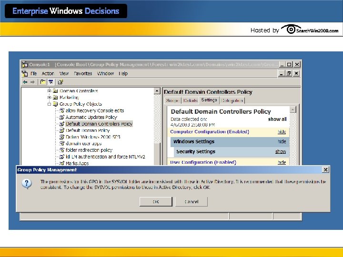Click the SearchWin2000.com eye logo
The width and height of the screenshot is (343, 257).
click(x=291, y=29)
